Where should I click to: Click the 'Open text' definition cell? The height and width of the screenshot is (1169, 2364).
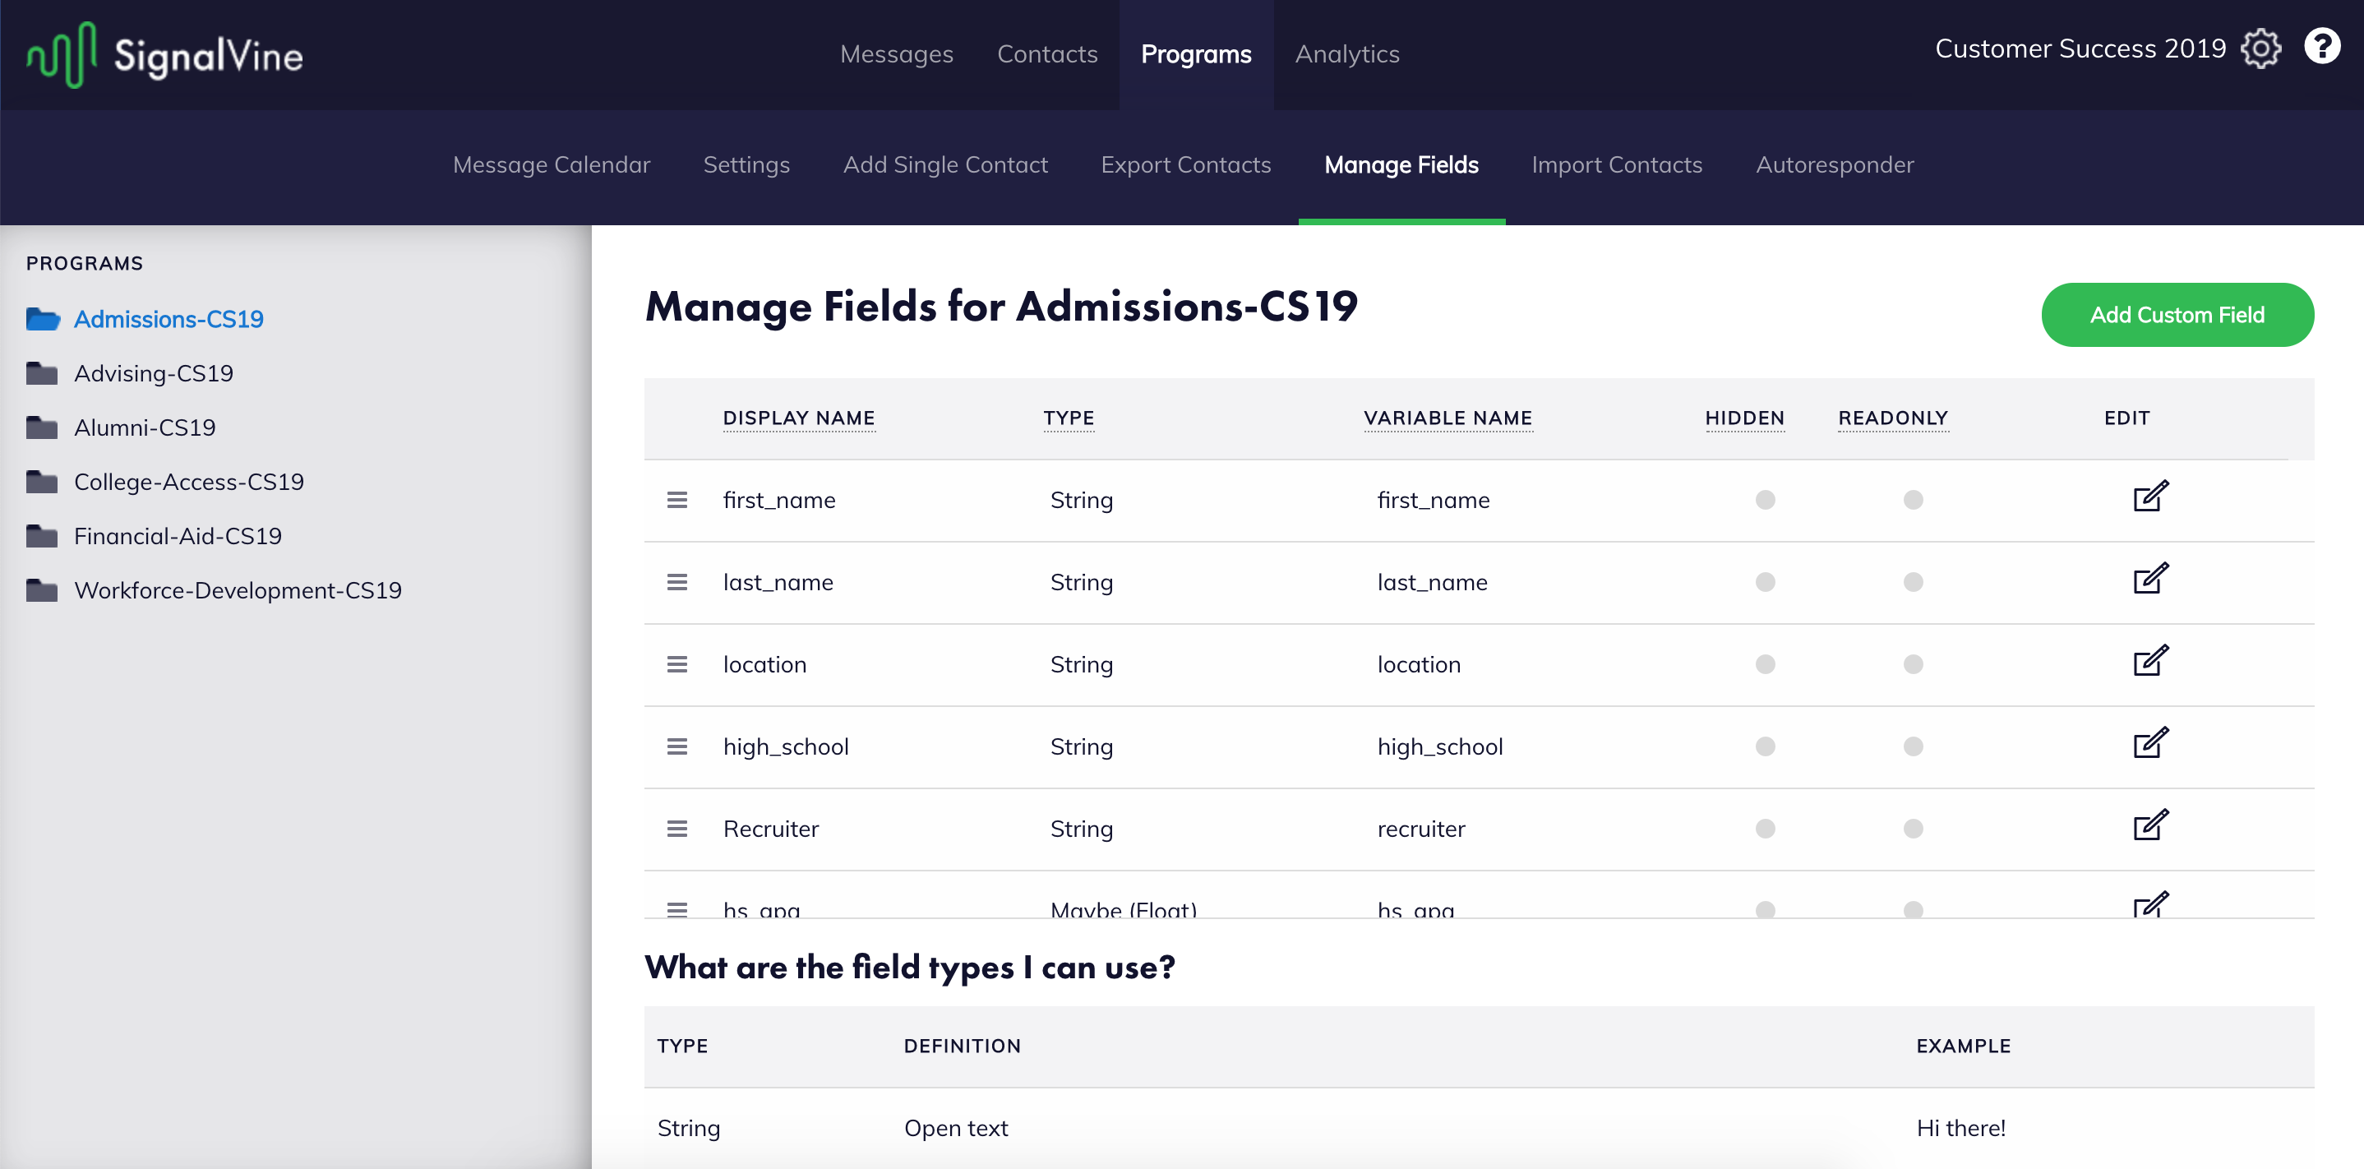pos(955,1128)
